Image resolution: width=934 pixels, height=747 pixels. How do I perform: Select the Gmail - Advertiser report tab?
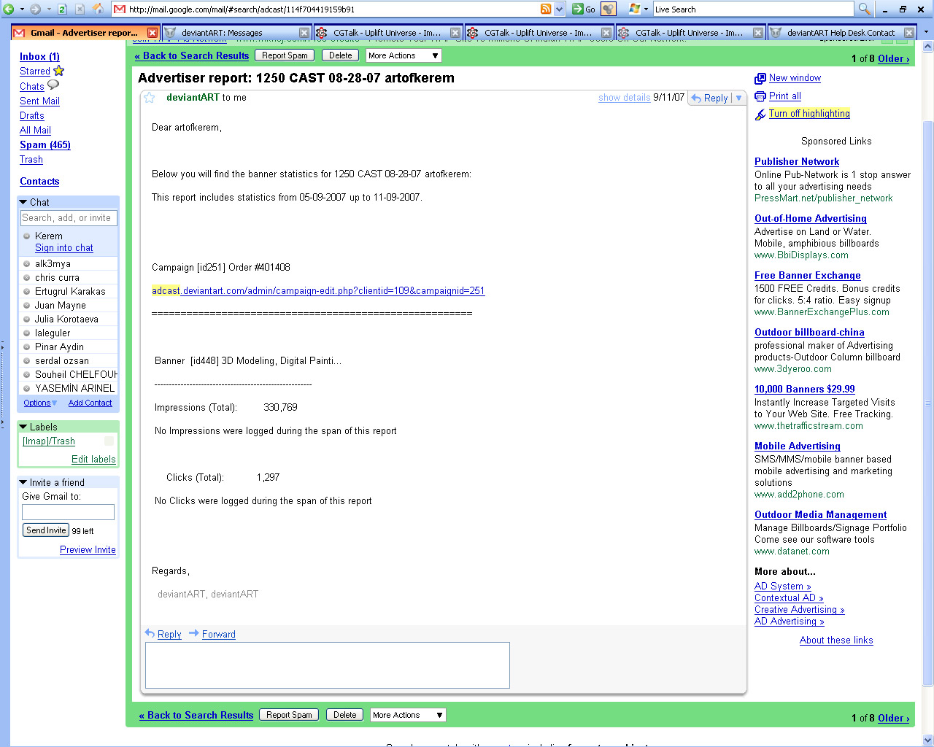click(x=84, y=33)
